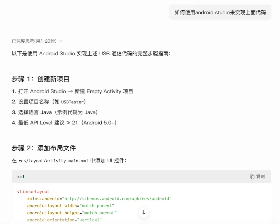Click the scroll-to-bottom arrow button
Screen dimensions: 280x224
[x=144, y=212]
